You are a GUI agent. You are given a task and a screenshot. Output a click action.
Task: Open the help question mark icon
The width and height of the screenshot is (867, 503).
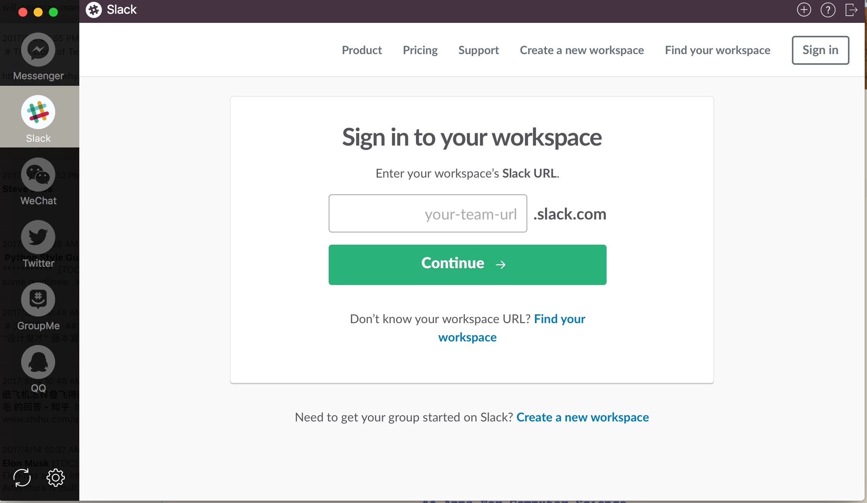(828, 10)
